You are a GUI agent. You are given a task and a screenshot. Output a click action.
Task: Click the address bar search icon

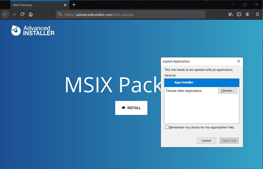pos(60,14)
